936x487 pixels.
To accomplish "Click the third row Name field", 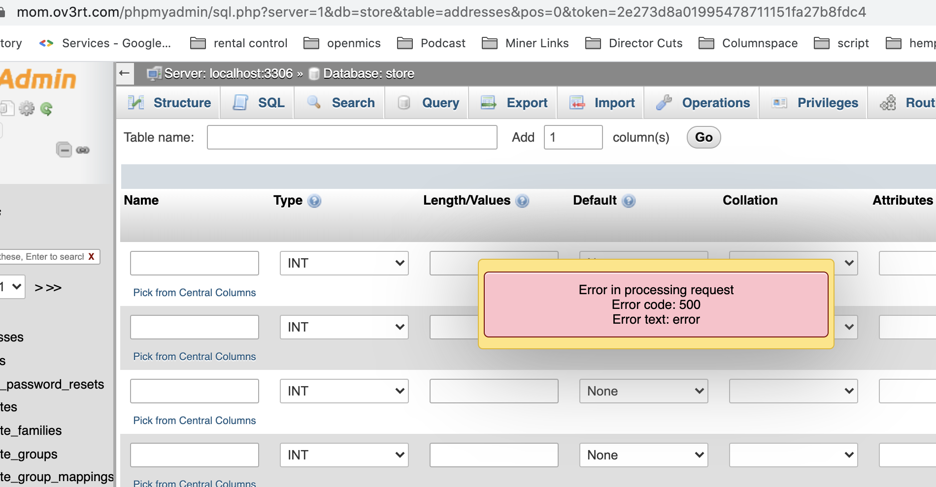I will 195,391.
